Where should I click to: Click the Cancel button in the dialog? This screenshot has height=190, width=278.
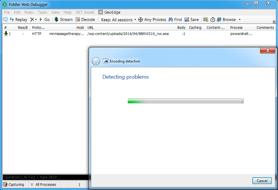click(x=262, y=181)
